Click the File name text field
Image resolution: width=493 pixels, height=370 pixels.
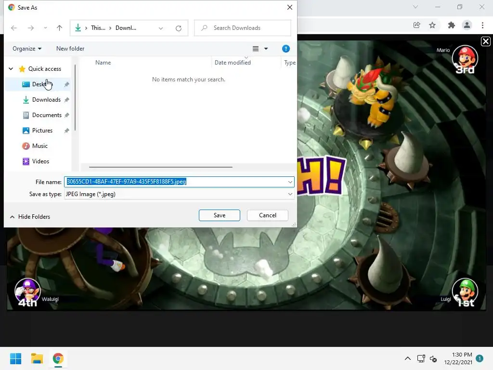[x=179, y=182]
